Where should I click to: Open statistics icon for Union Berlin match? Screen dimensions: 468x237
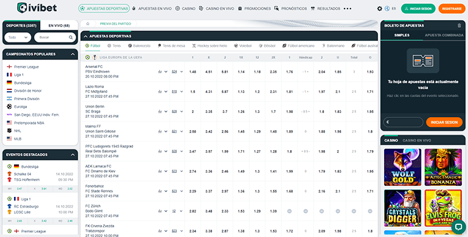(160, 111)
